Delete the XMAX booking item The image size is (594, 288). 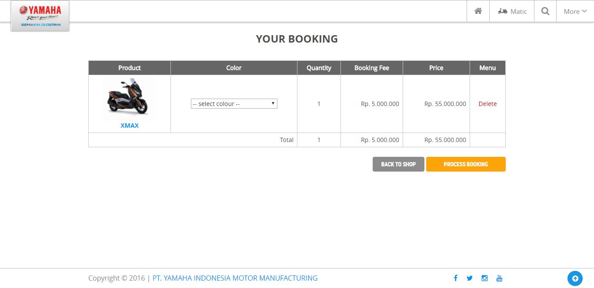pos(487,104)
